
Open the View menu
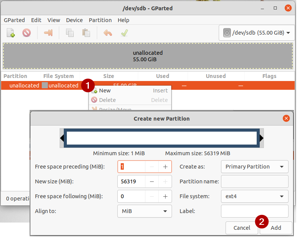tap(54, 20)
